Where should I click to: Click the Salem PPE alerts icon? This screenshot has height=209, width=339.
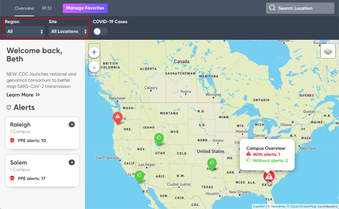12,179
